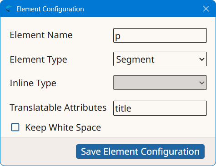Close the Element Configuration dialog
This screenshot has width=216, height=166.
tap(206, 9)
